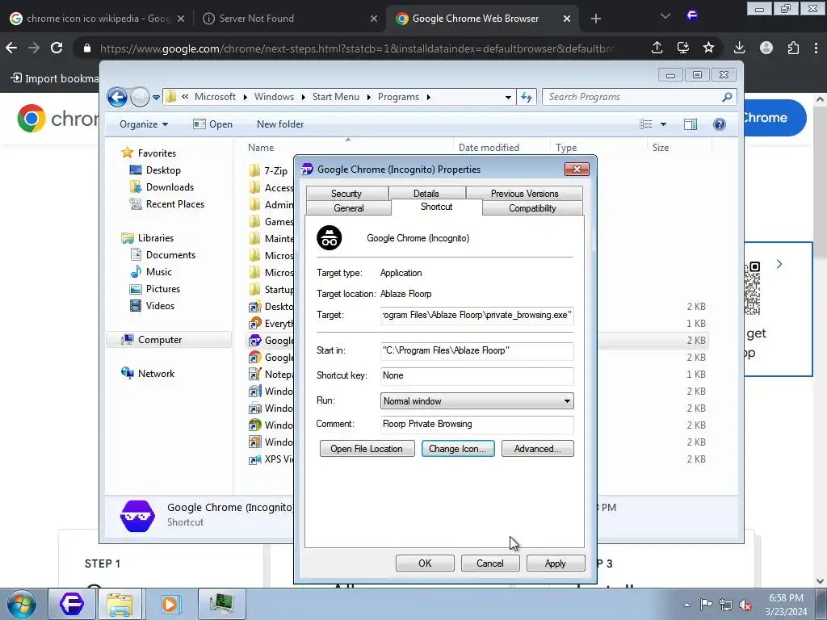Switch to the General tab

point(349,207)
